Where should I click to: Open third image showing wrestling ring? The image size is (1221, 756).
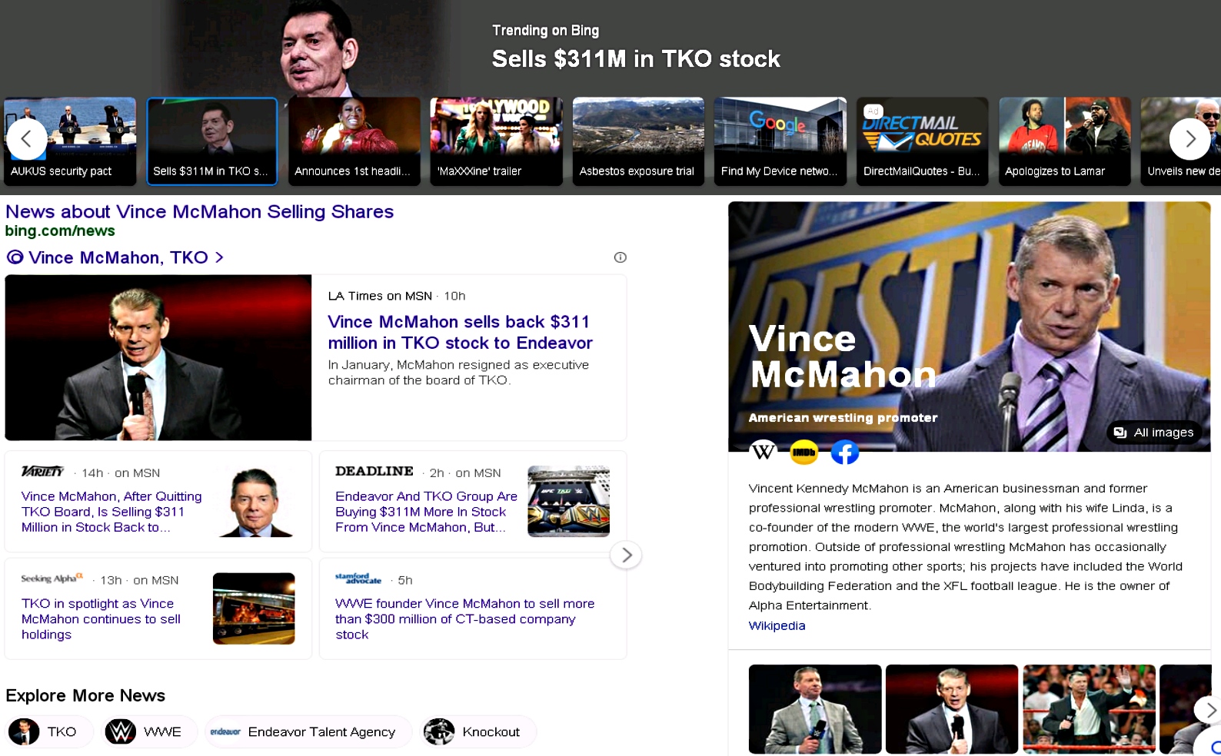click(x=1089, y=709)
